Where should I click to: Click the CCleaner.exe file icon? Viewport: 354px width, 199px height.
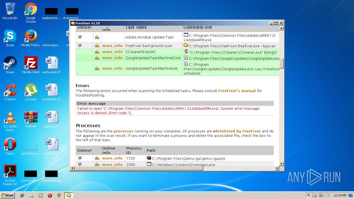coord(186,52)
